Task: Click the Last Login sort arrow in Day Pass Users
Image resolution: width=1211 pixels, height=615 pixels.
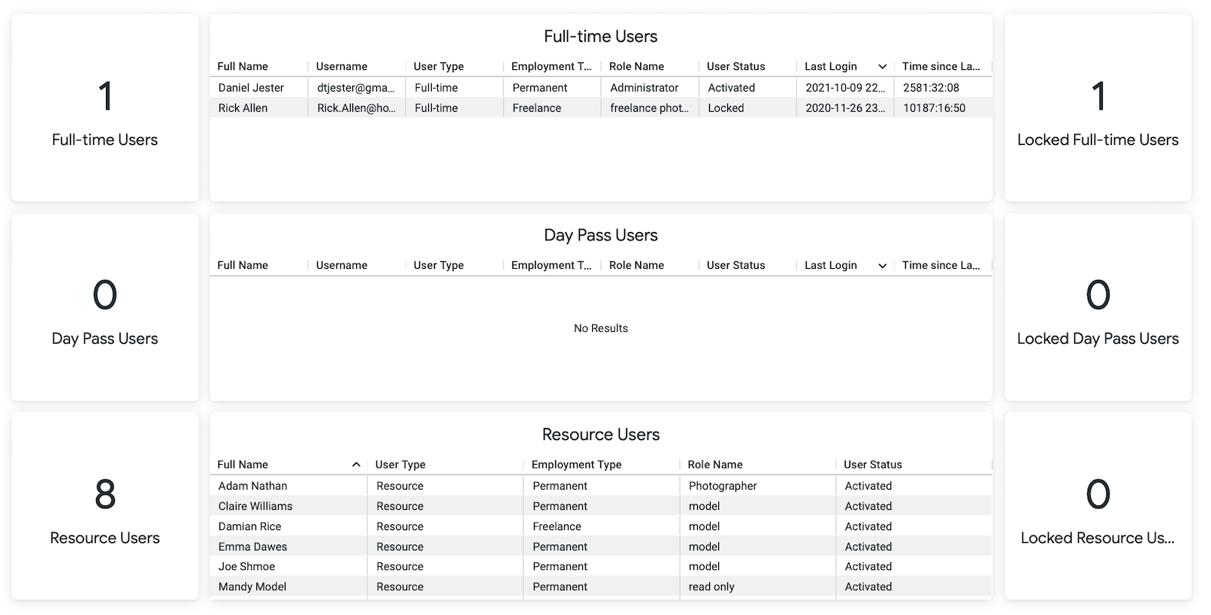Action: click(x=882, y=266)
